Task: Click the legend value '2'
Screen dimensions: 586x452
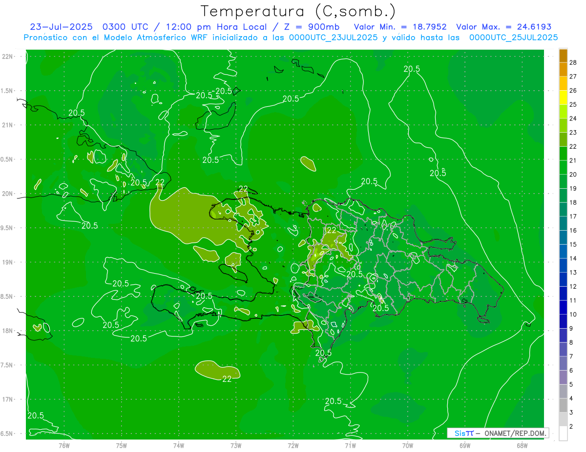Action: tap(571, 427)
